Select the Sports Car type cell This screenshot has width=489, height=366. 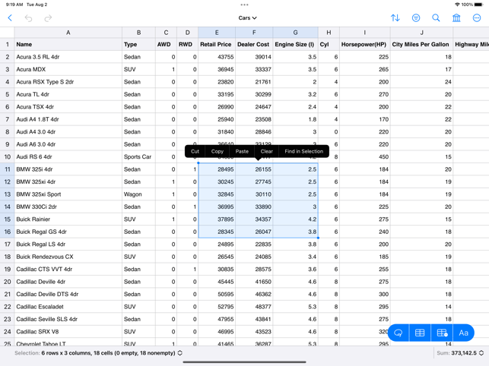[x=138, y=156]
